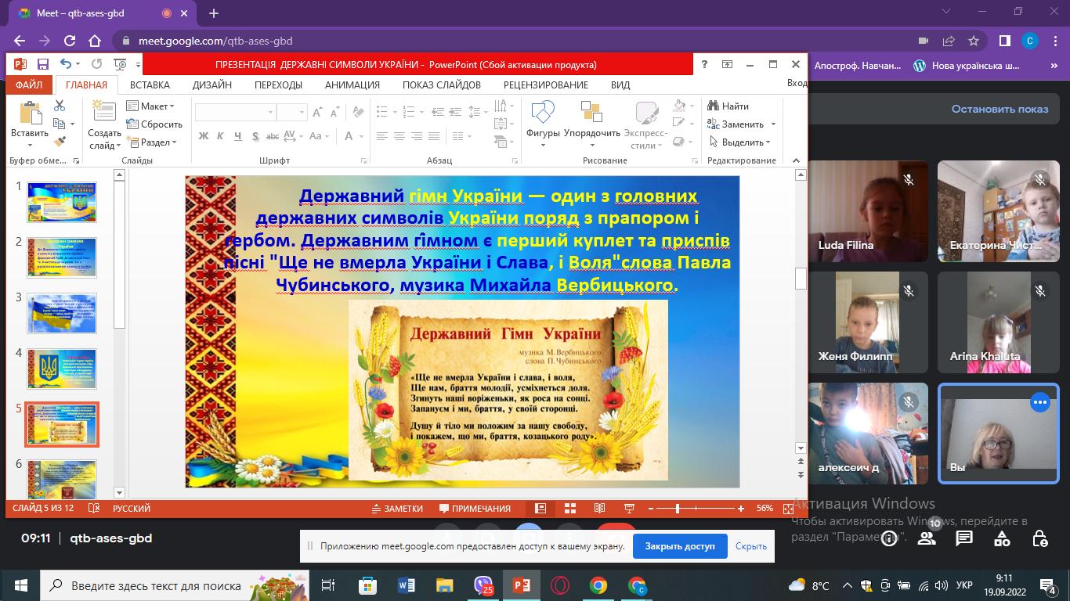
Task: Open the spell check icon in status bar
Action: coord(95,509)
